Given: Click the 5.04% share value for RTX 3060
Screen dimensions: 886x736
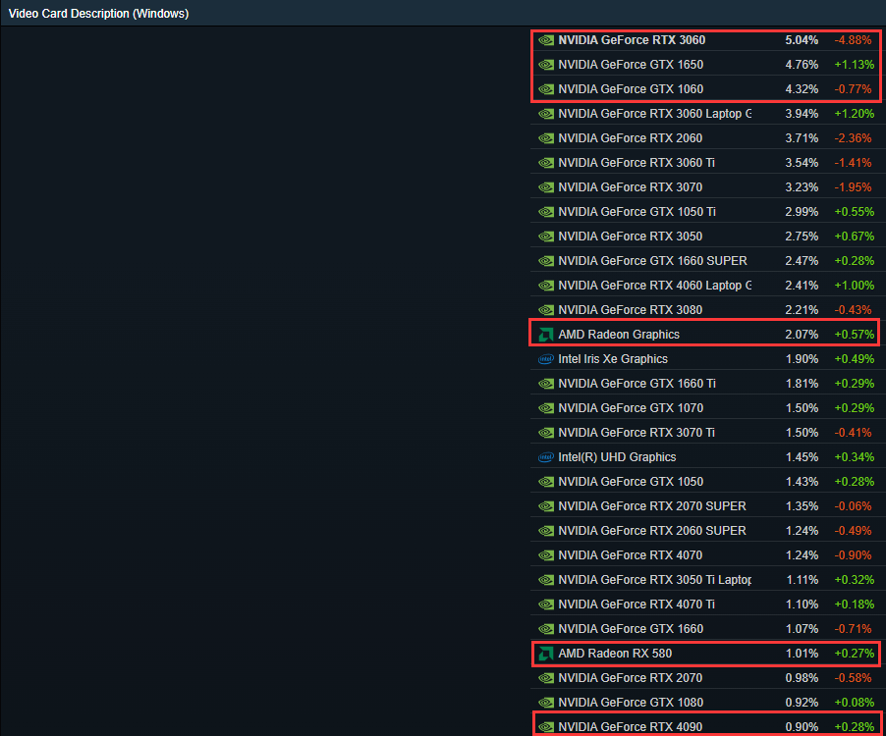Looking at the screenshot, I should click(801, 40).
